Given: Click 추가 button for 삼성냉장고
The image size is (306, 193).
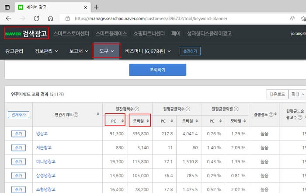Looking at the screenshot, I should (x=18, y=175).
